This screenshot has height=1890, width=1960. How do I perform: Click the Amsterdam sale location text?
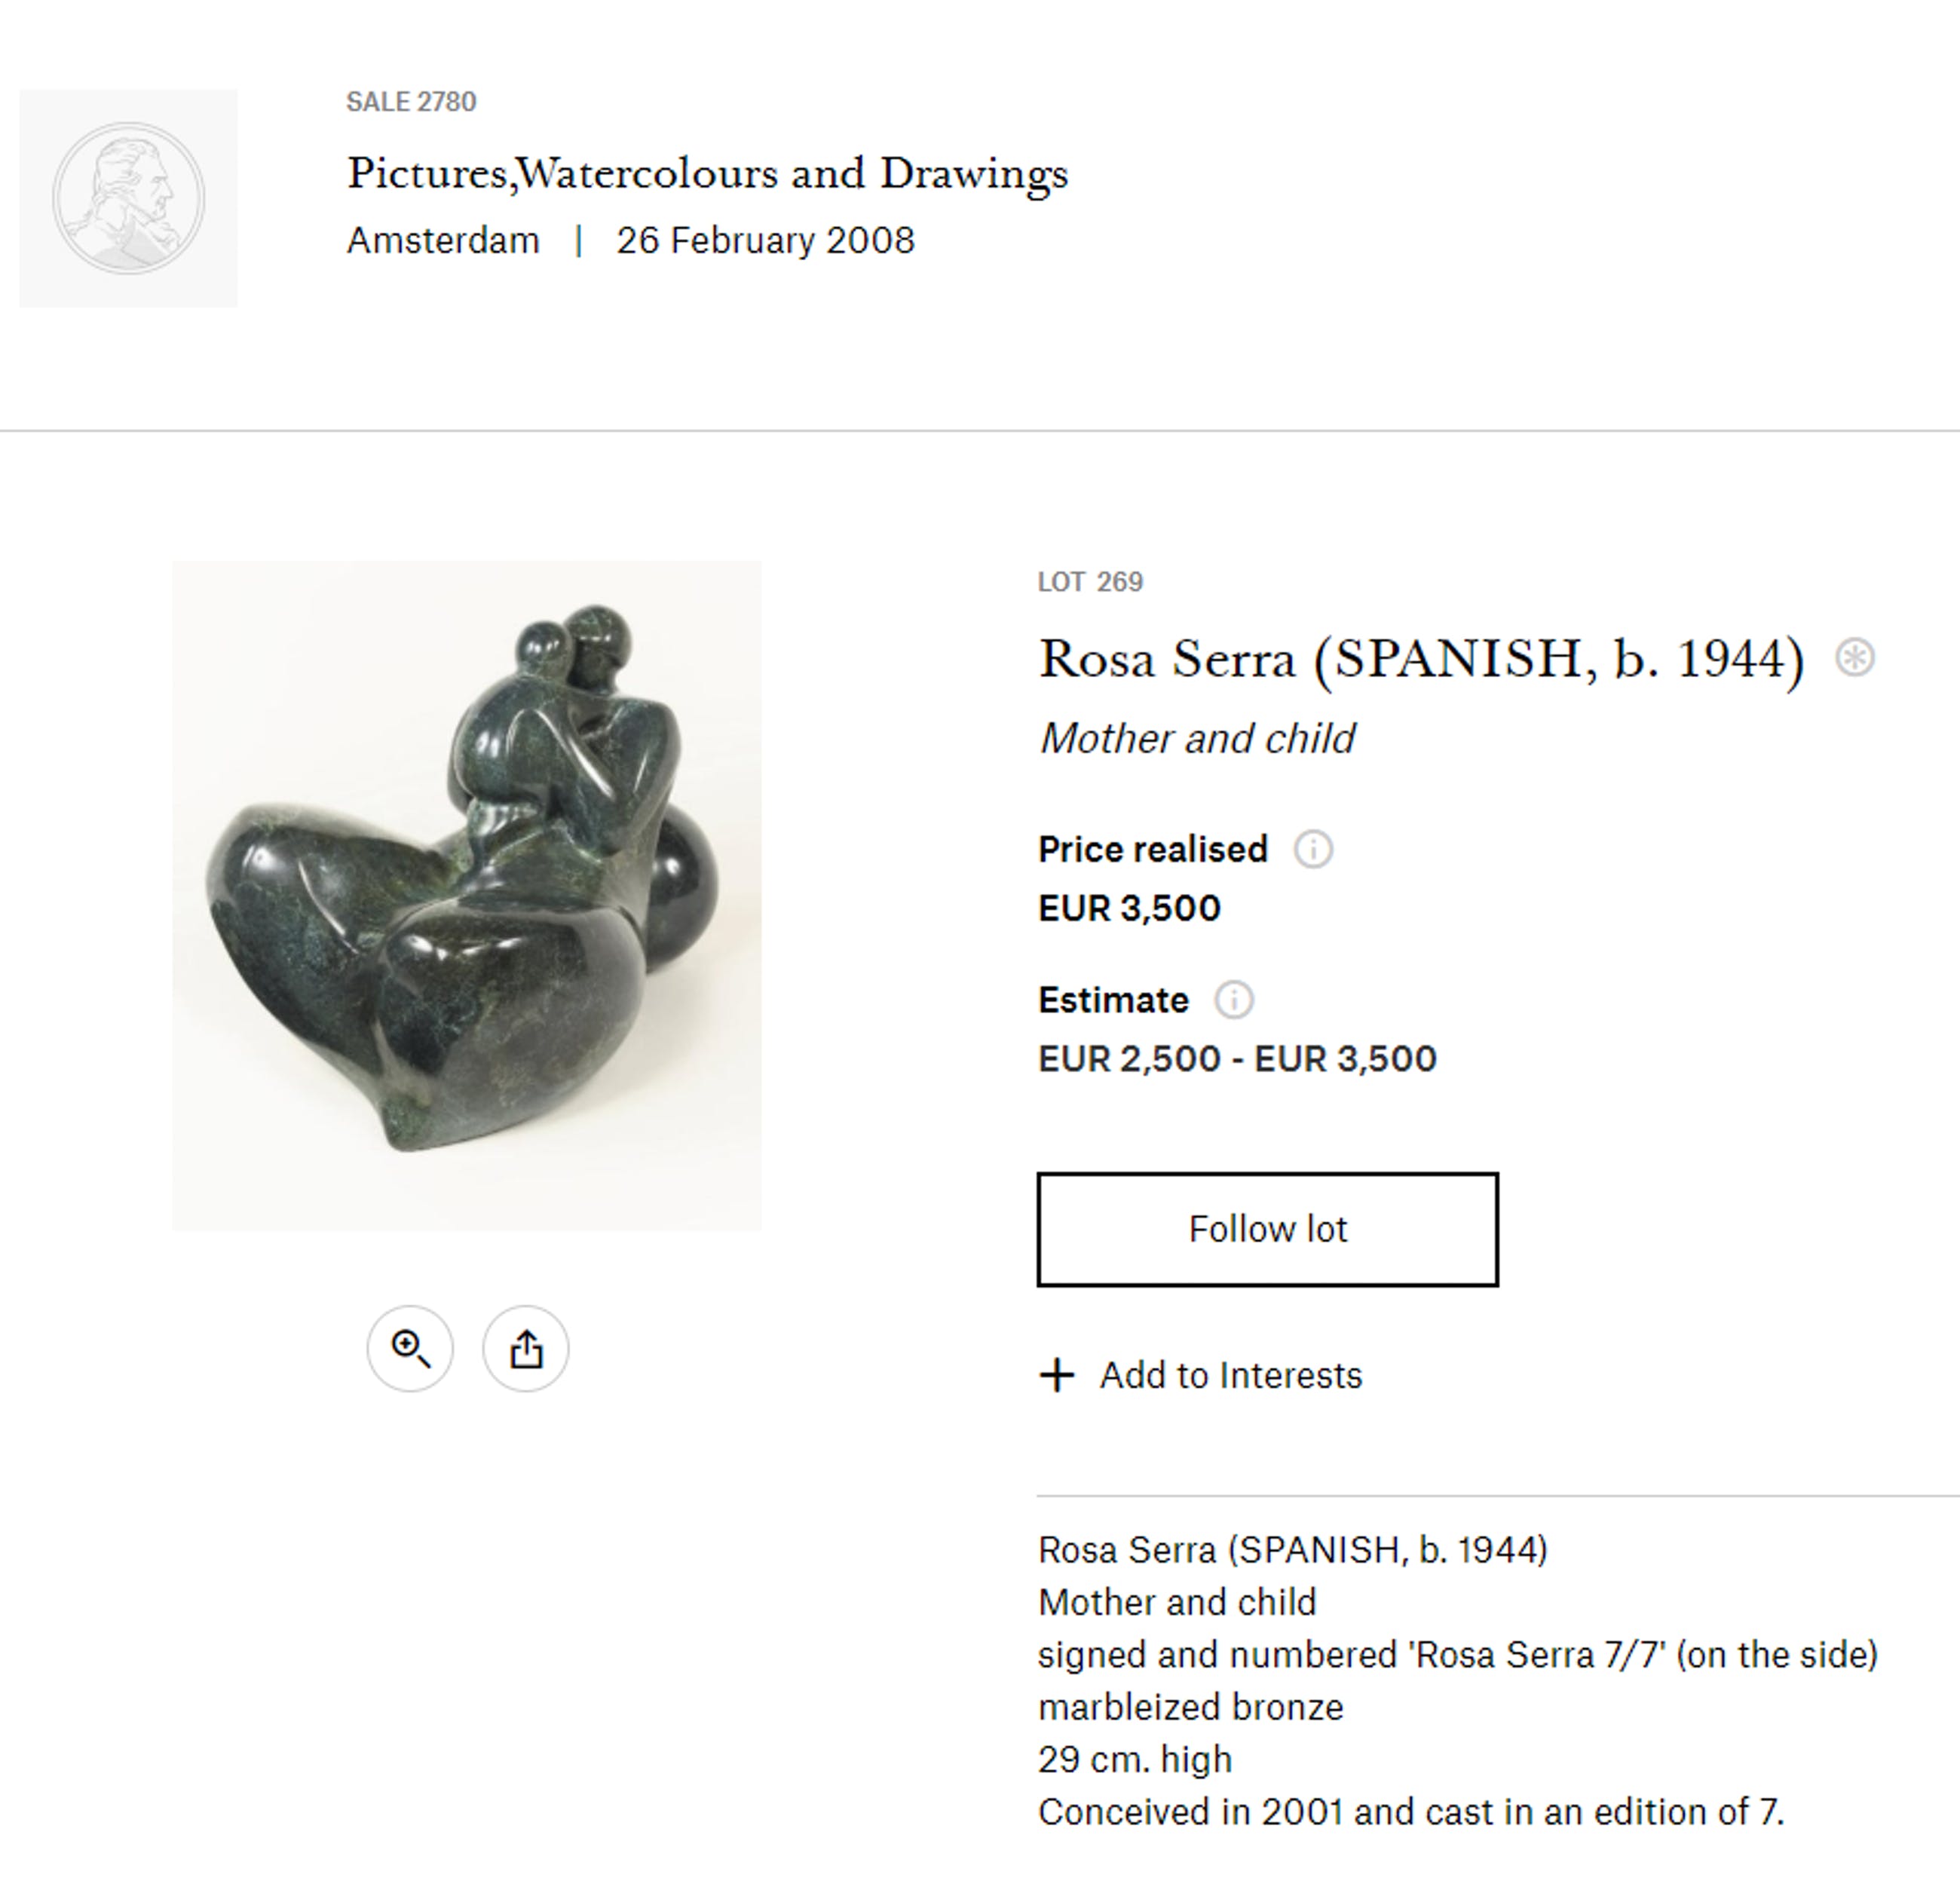[x=443, y=241]
